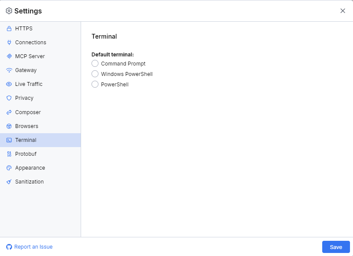Click the MCP Server sidebar icon

tap(9, 56)
